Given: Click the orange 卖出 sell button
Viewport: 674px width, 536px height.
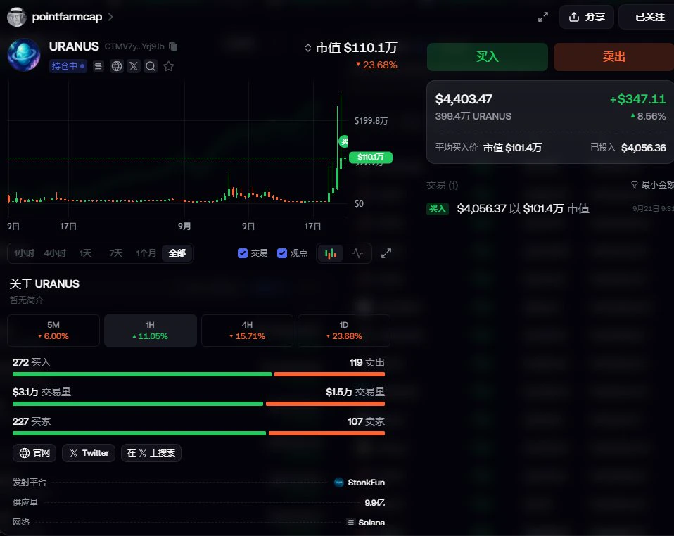Looking at the screenshot, I should tap(613, 57).
